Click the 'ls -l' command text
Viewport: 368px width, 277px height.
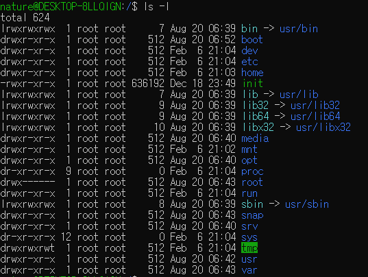click(156, 7)
